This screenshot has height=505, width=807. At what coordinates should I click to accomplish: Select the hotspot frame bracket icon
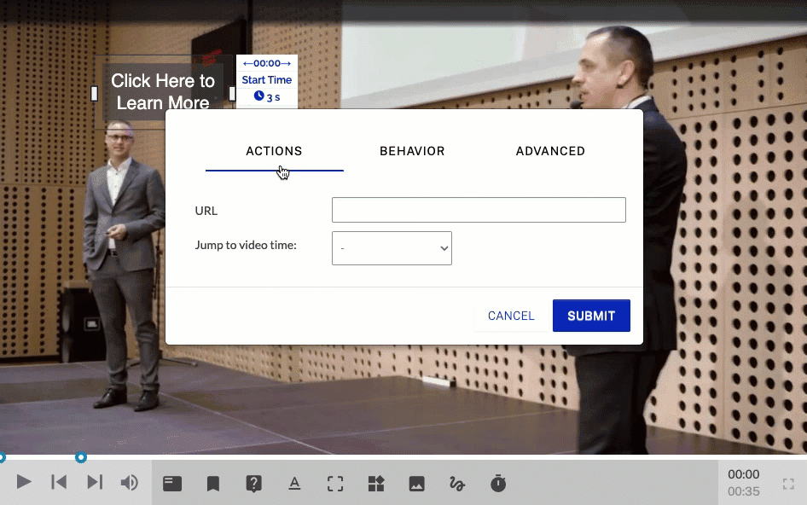pyautogui.click(x=335, y=484)
